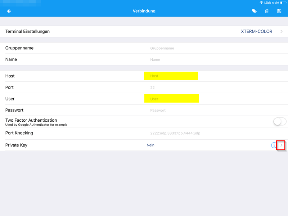Image resolution: width=288 pixels, height=216 pixels.
Task: Show Private Key info icon
Action: tap(274, 145)
